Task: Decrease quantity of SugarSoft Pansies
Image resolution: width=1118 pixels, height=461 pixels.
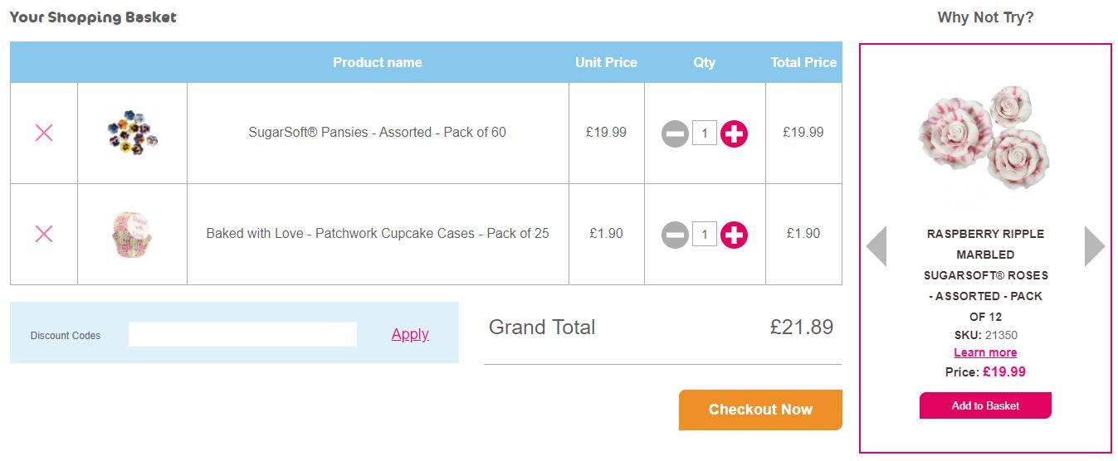Action: (675, 133)
